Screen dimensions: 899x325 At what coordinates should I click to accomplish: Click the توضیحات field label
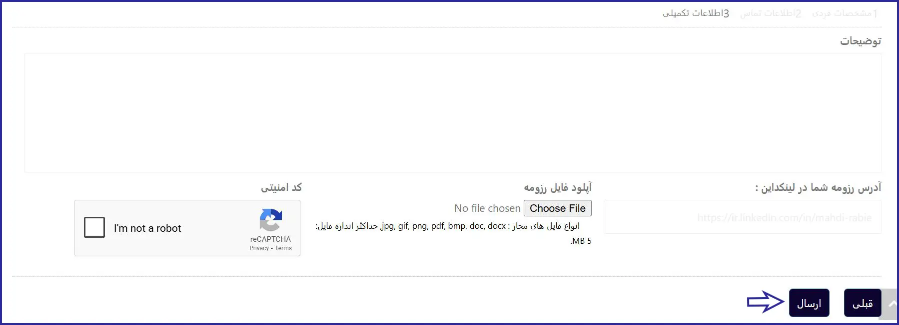point(860,41)
